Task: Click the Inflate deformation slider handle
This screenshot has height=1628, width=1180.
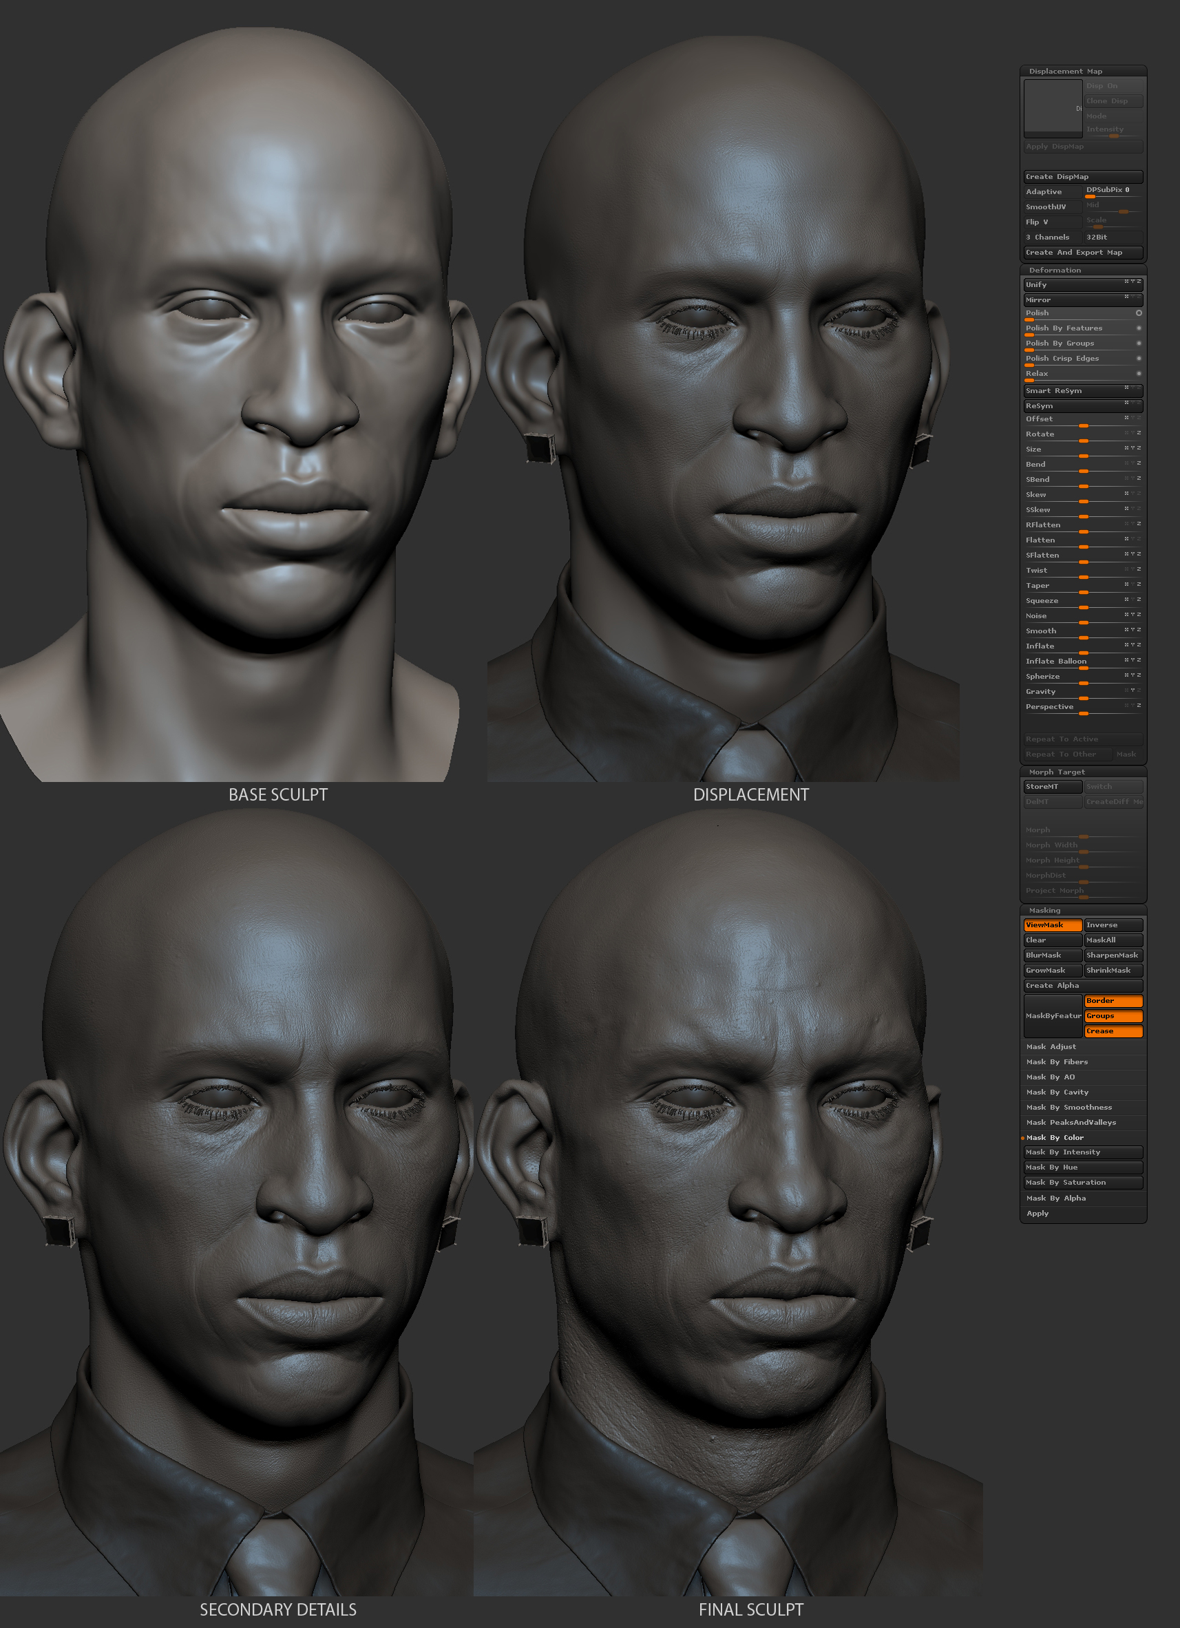Action: (1084, 653)
